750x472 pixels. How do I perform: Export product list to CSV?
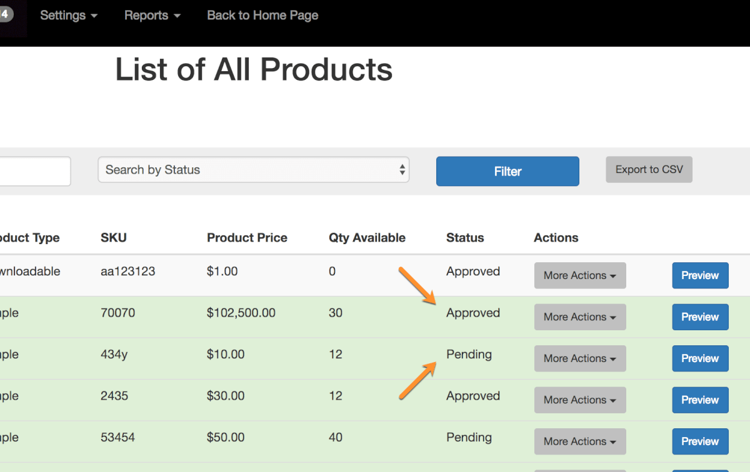coord(649,170)
